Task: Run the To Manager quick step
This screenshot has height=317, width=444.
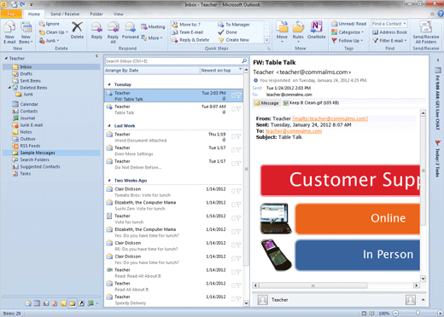Action: pyautogui.click(x=234, y=25)
